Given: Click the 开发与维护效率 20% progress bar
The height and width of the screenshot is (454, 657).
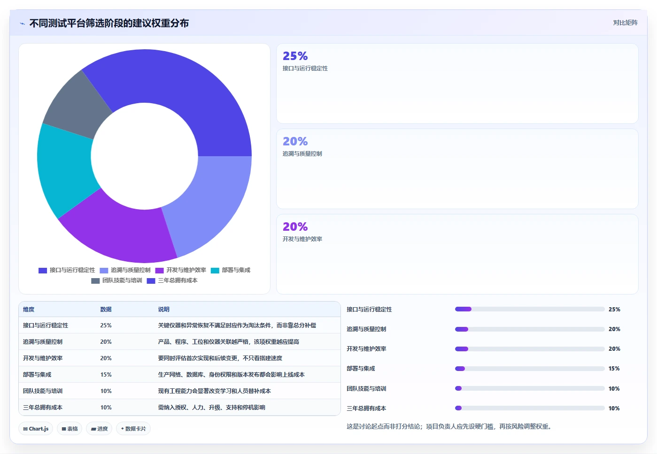Looking at the screenshot, I should pyautogui.click(x=530, y=349).
